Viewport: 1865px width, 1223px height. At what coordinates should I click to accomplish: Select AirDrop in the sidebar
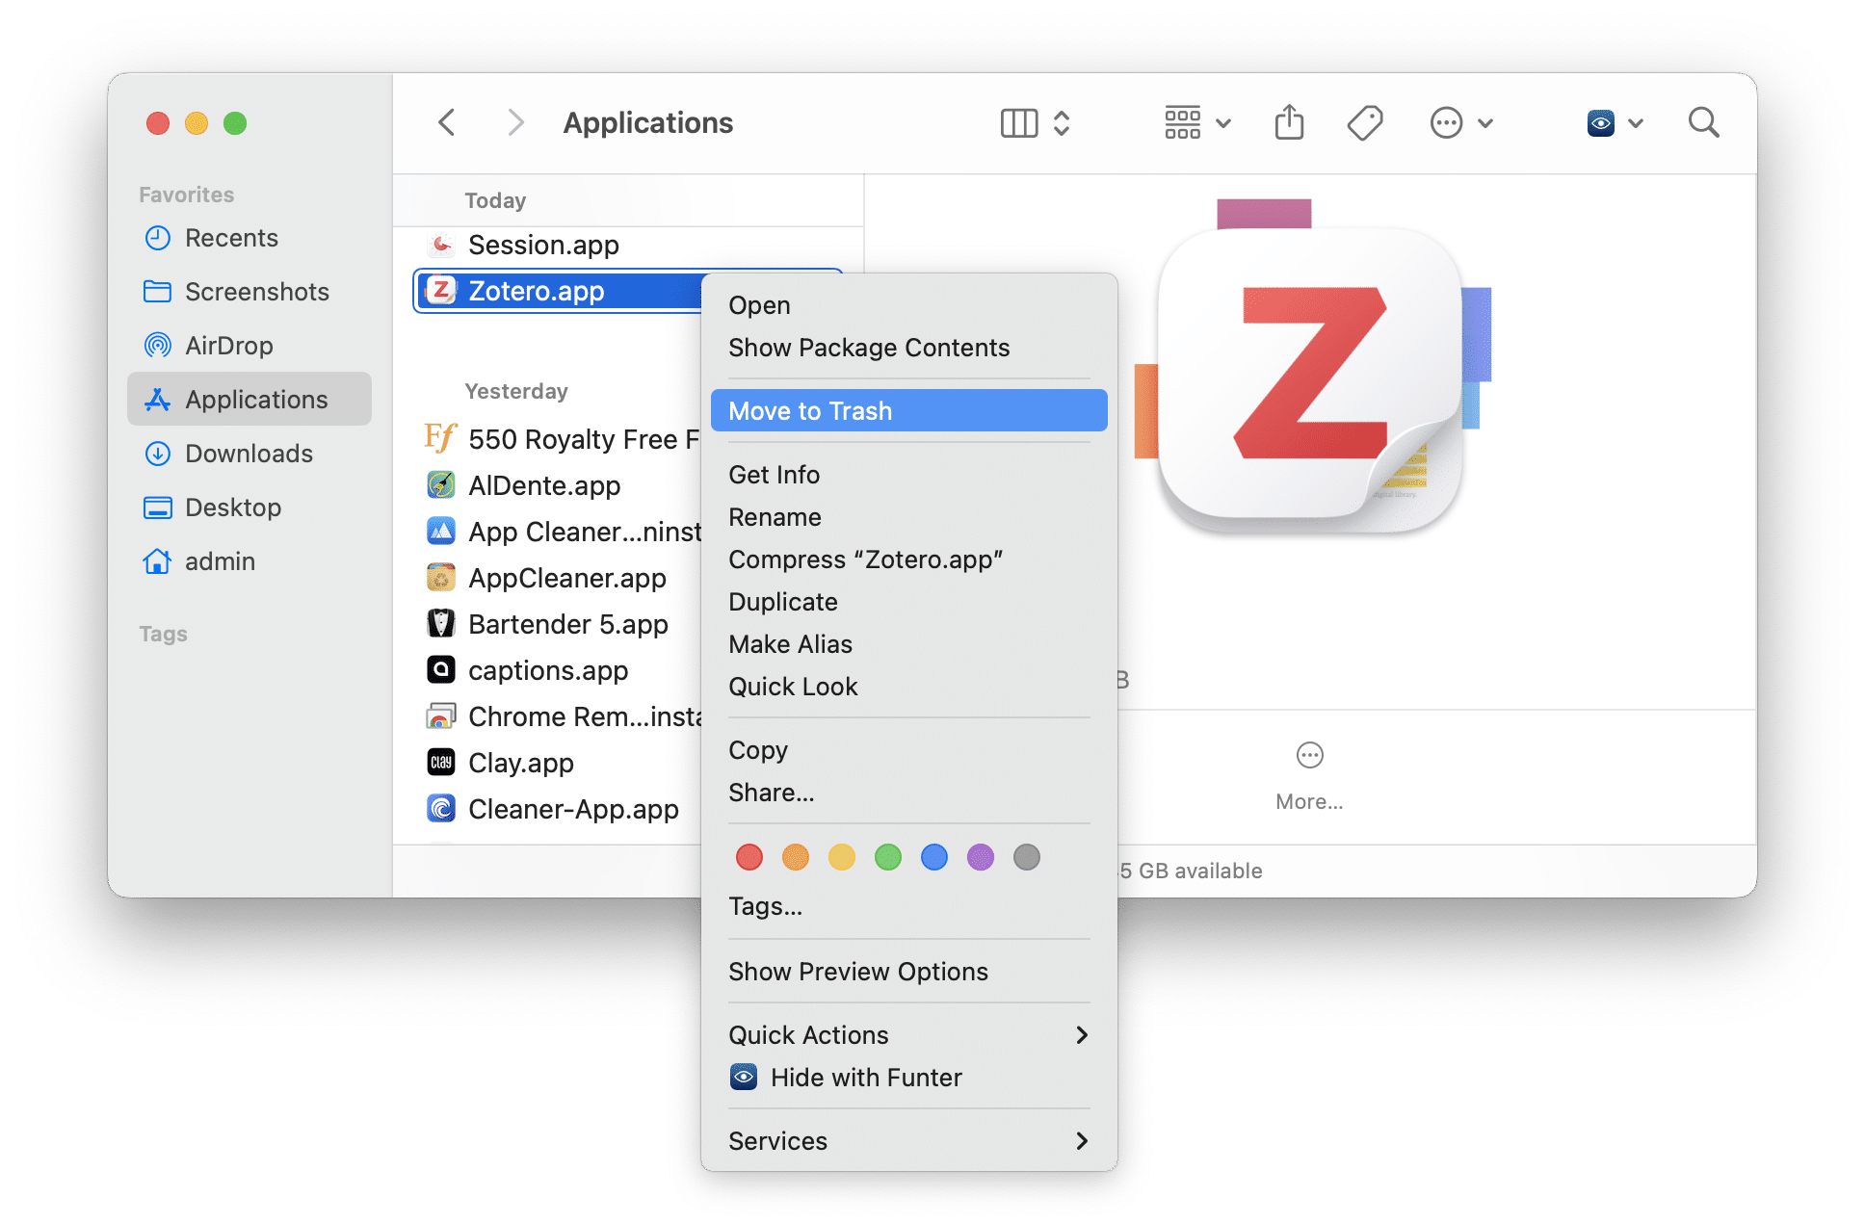click(249, 346)
